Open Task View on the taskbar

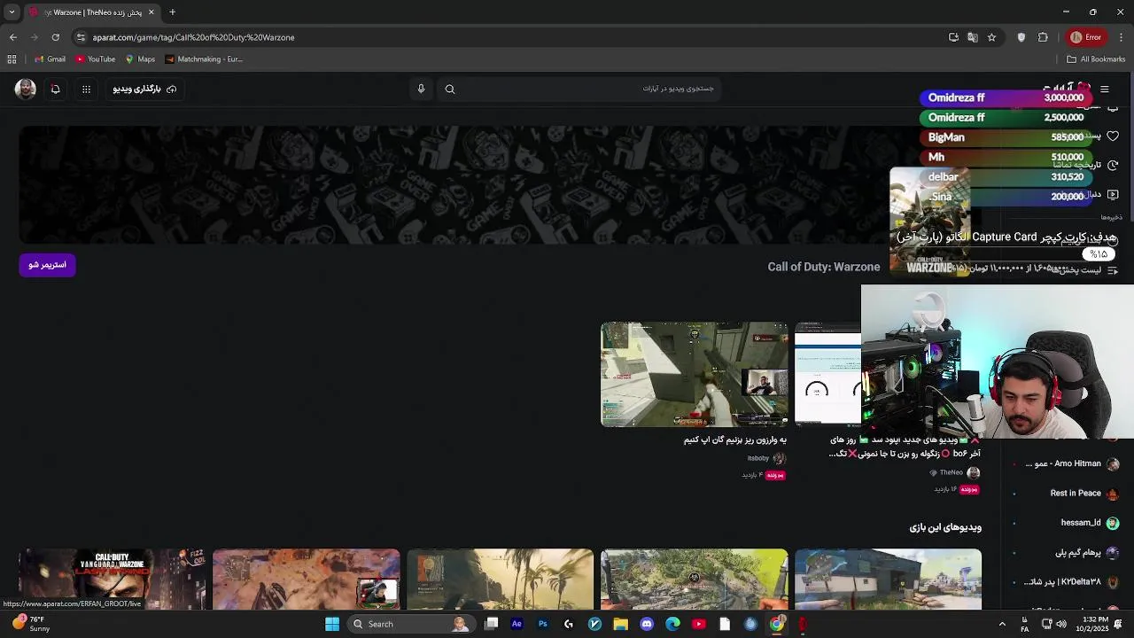(492, 624)
